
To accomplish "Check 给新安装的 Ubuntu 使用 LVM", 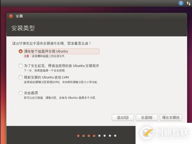I will tap(21, 77).
